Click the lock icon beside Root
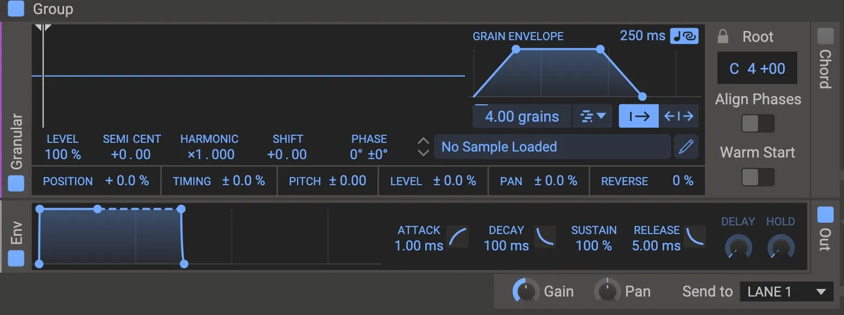Screen dimensions: 844x315 tap(722, 36)
